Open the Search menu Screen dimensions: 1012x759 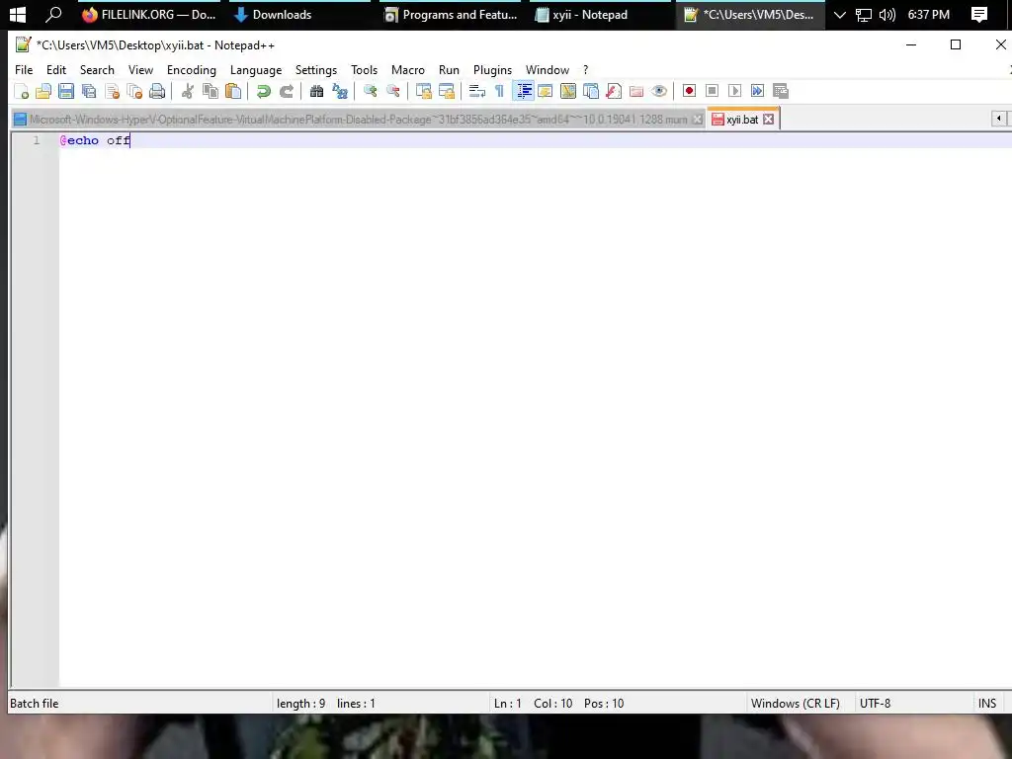[x=97, y=70]
